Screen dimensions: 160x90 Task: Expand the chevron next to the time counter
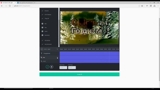point(57,49)
